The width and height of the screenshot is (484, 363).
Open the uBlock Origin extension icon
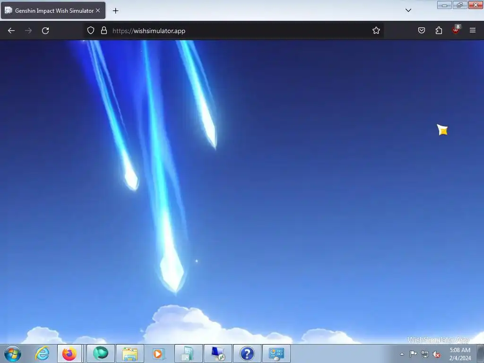coord(456,30)
